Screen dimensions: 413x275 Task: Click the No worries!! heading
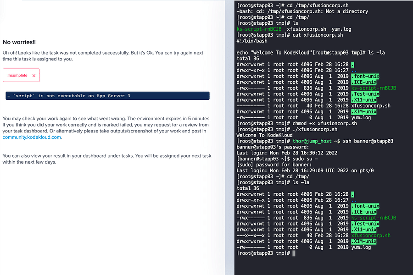pyautogui.click(x=20, y=42)
